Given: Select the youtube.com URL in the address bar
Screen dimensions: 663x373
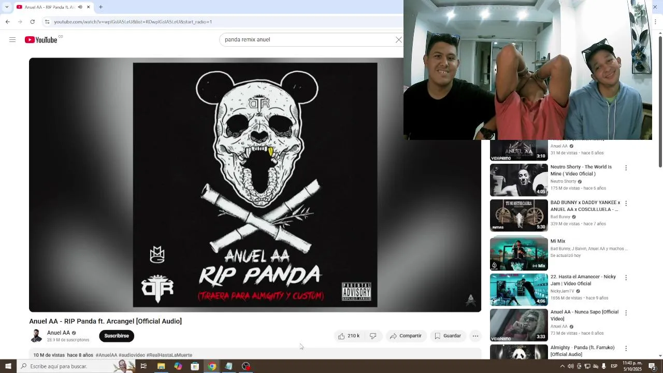Looking at the screenshot, I should point(133,22).
